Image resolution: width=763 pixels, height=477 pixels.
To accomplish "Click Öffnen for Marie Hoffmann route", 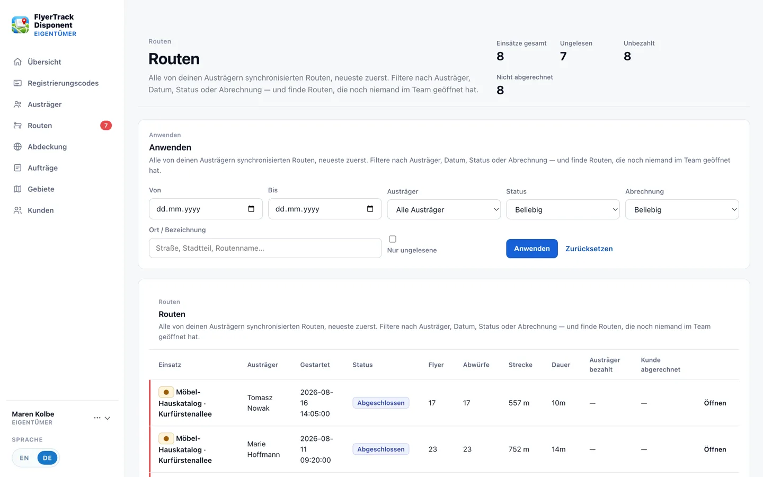I will click(715, 449).
